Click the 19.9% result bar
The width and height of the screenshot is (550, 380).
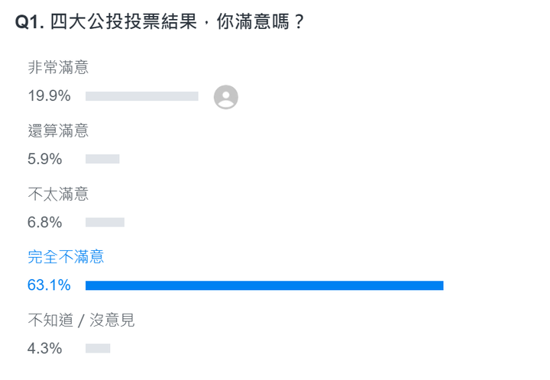click(x=142, y=96)
